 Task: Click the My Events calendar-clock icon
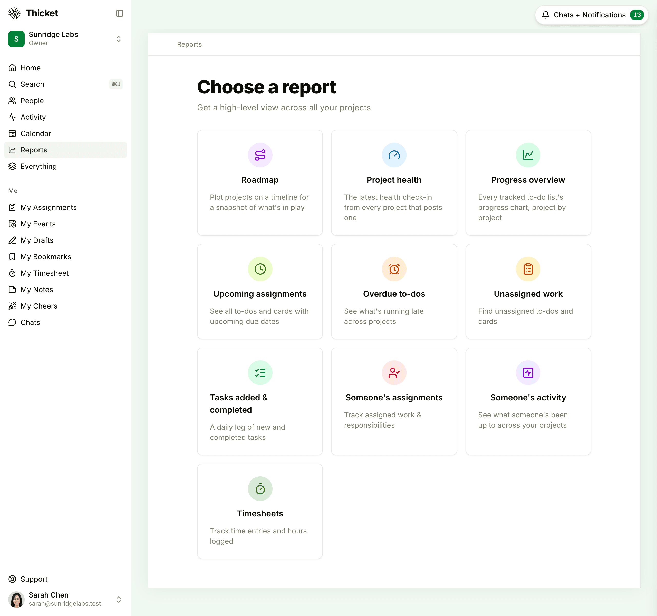[12, 224]
